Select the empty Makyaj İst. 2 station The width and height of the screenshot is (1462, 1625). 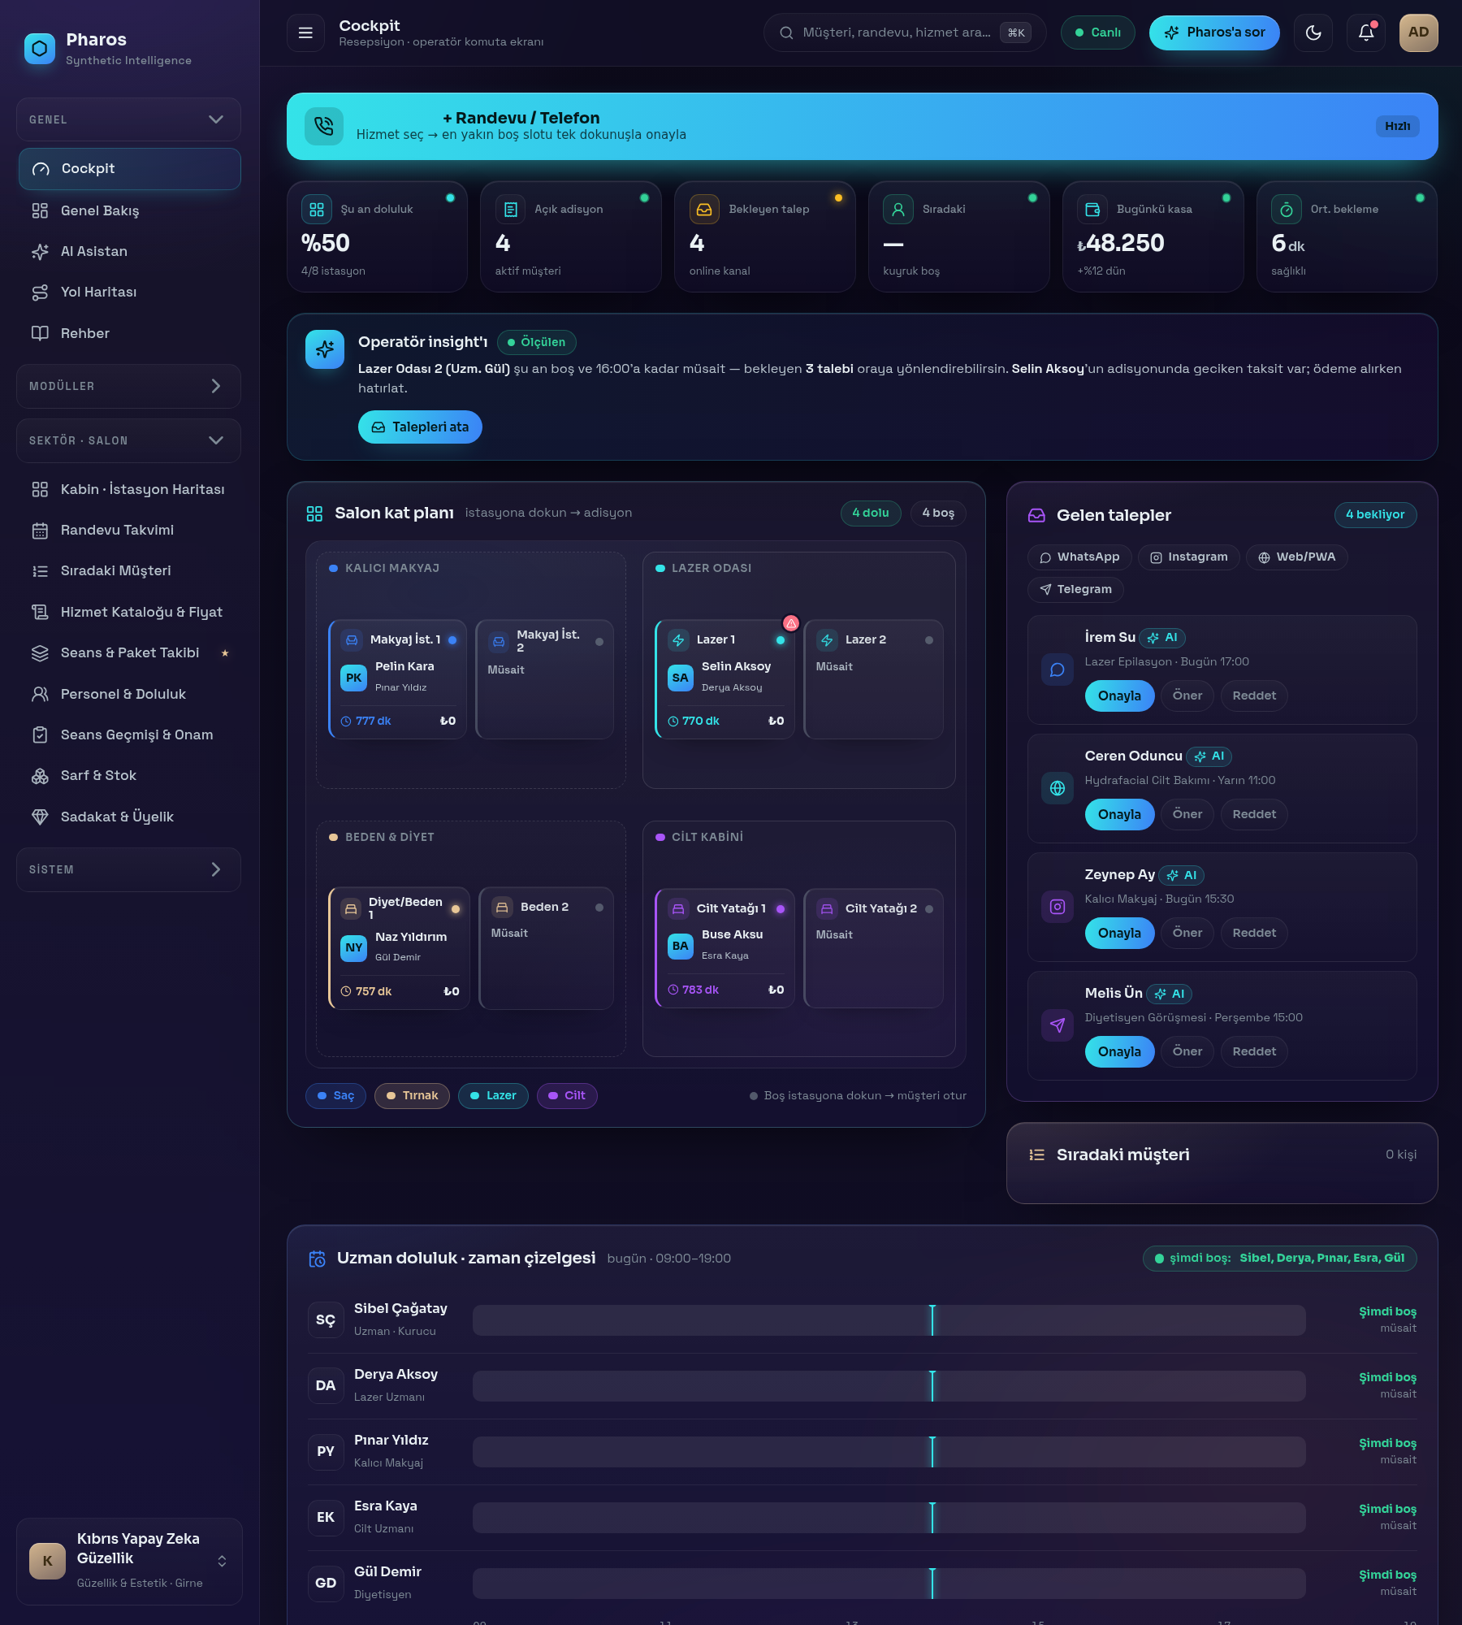click(545, 679)
